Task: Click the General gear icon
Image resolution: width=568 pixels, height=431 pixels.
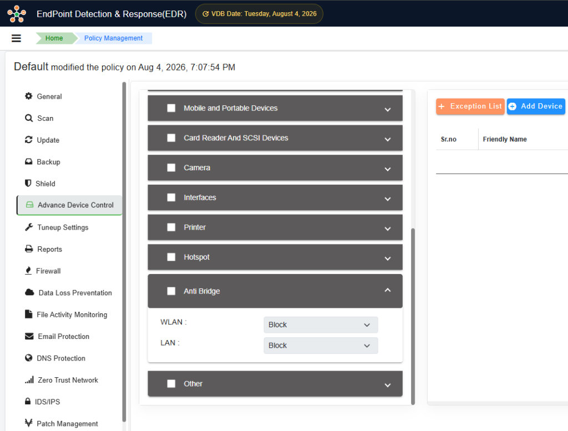Action: point(29,96)
